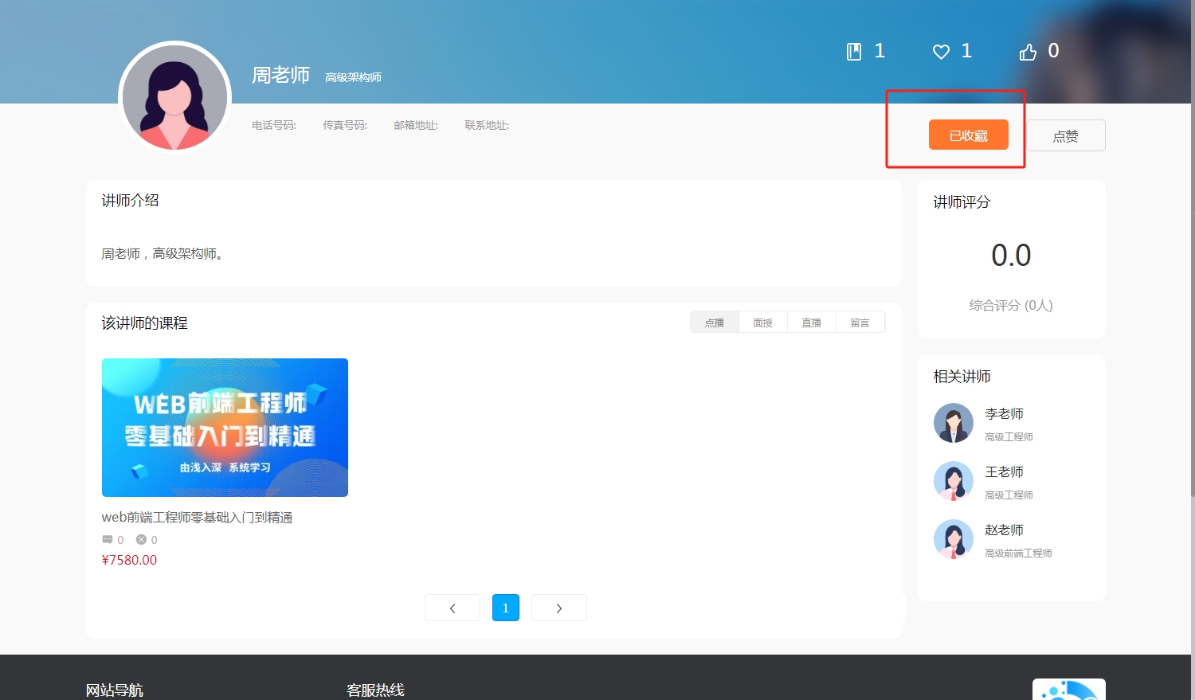Click the 邮箱地址 label
The height and width of the screenshot is (700, 1195).
point(416,125)
